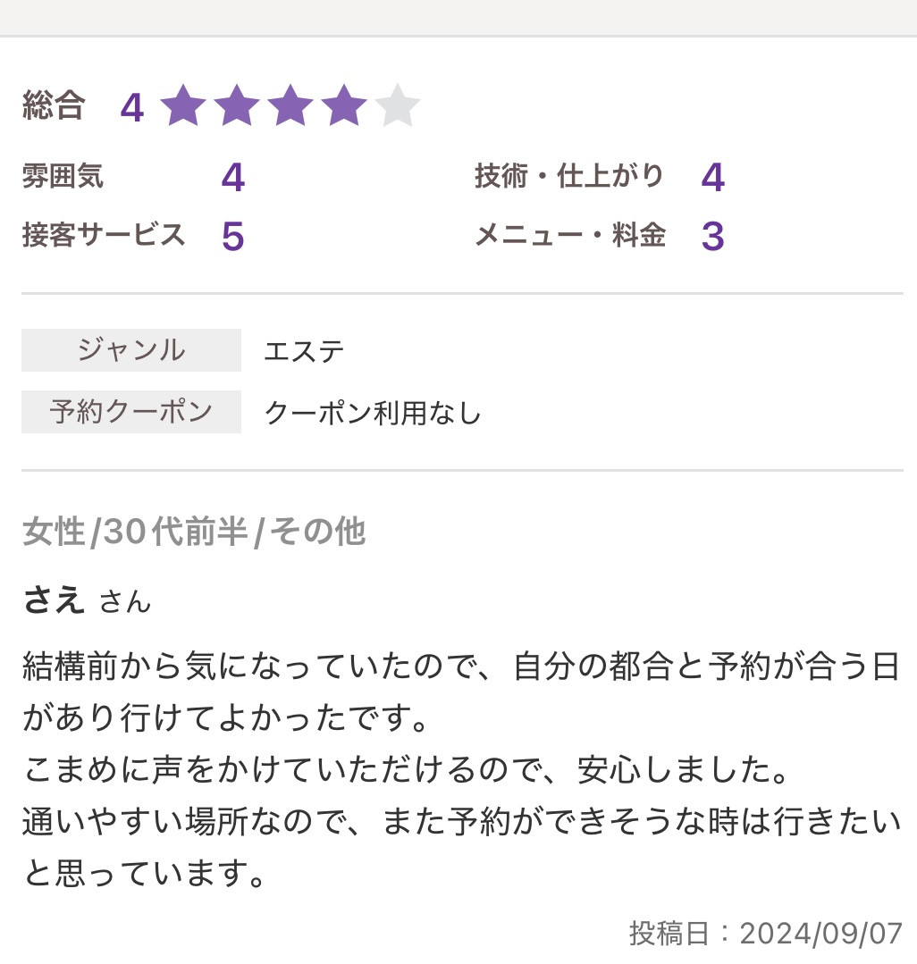Click the 総合 overall label
The height and width of the screenshot is (964, 917).
(x=54, y=106)
